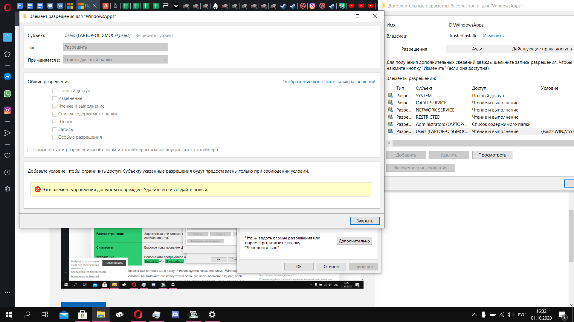Screen dimensions: 574x322
Task: Open volume control in system tray
Action: pyautogui.click(x=510, y=315)
